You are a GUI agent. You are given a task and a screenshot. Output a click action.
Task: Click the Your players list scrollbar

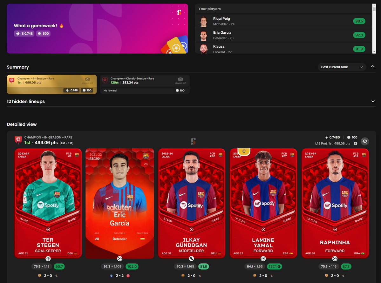coord(374,28)
